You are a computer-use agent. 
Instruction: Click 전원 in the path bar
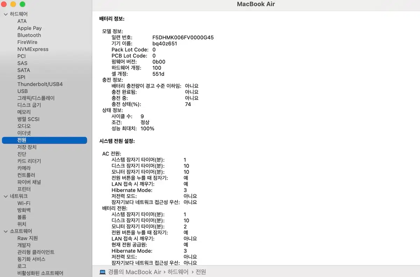(201, 272)
